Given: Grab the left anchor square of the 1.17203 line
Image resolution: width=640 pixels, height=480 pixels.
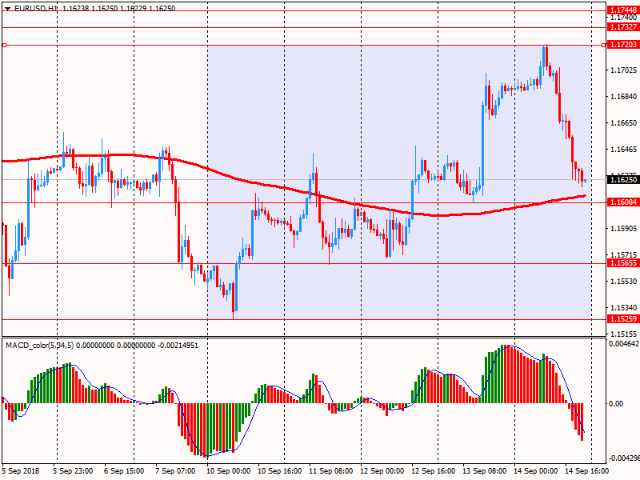Looking at the screenshot, I should pos(4,45).
